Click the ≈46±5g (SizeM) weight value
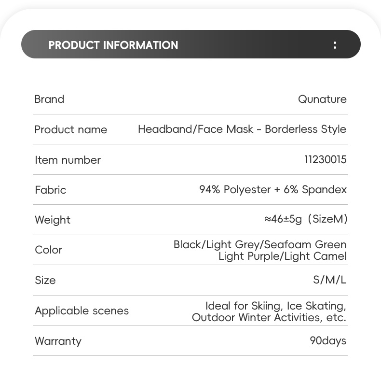 click(x=306, y=219)
